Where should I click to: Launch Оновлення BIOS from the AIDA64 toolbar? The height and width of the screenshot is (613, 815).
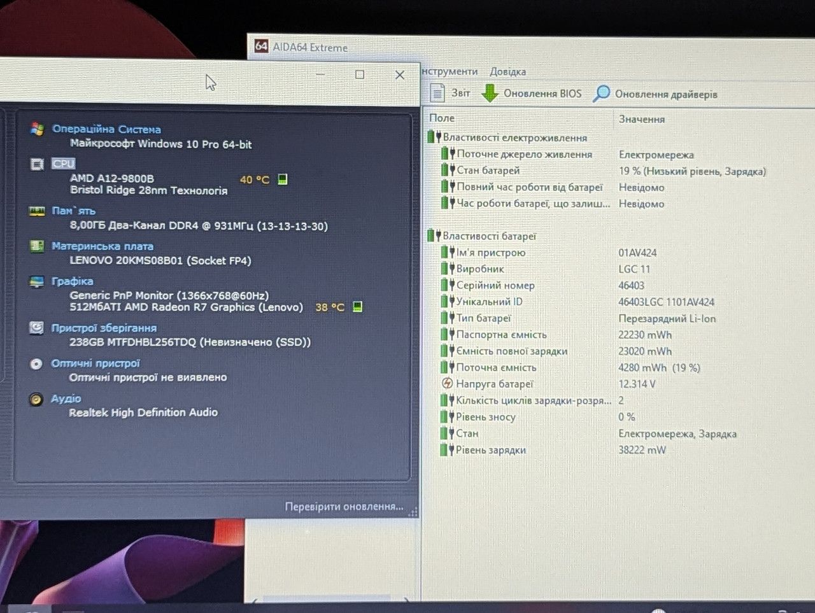[531, 94]
